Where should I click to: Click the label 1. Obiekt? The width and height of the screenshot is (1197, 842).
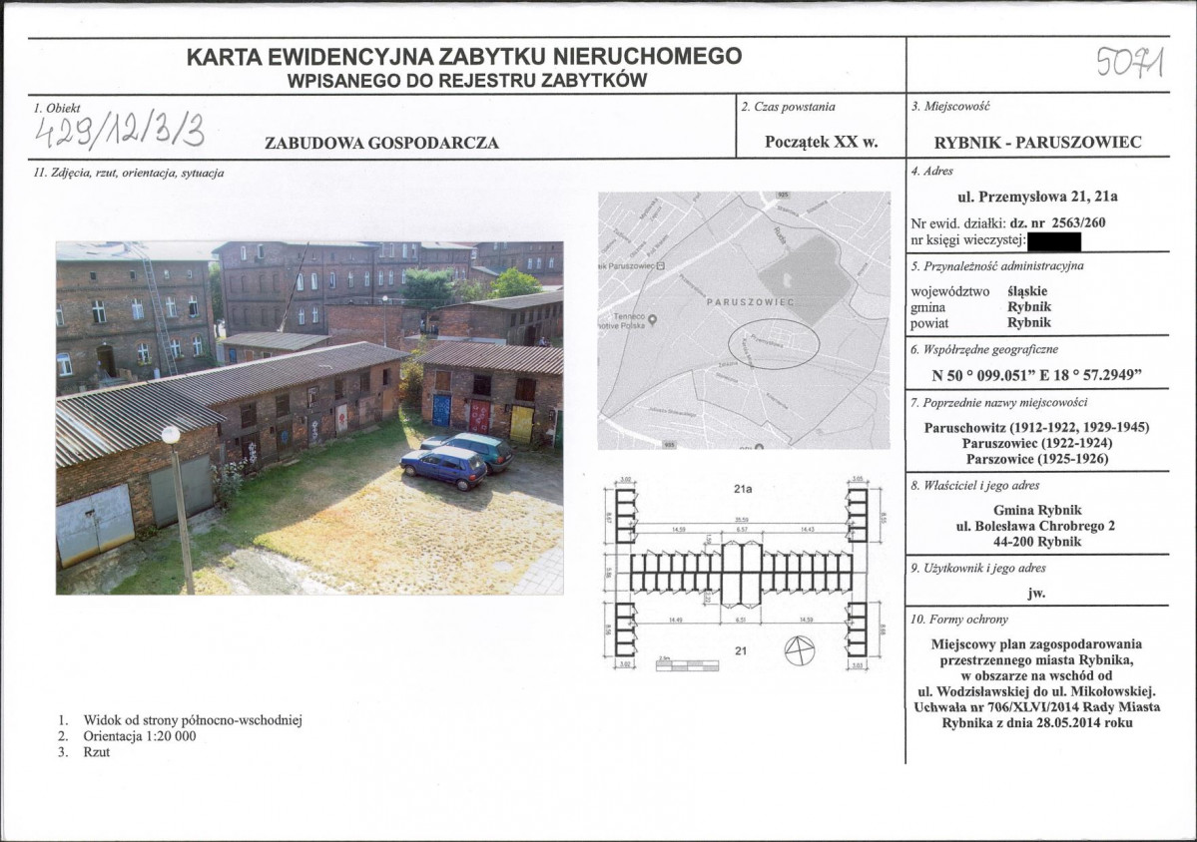coord(57,109)
